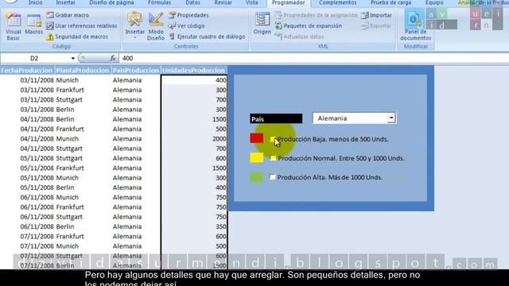The image size is (509, 286).
Task: Open the Name Box dropdown arrow
Action: (x=72, y=58)
